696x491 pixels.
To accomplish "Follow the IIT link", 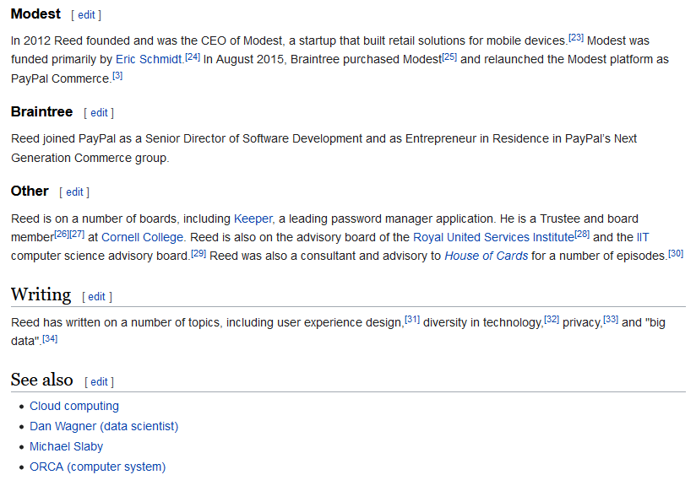I will (x=643, y=238).
